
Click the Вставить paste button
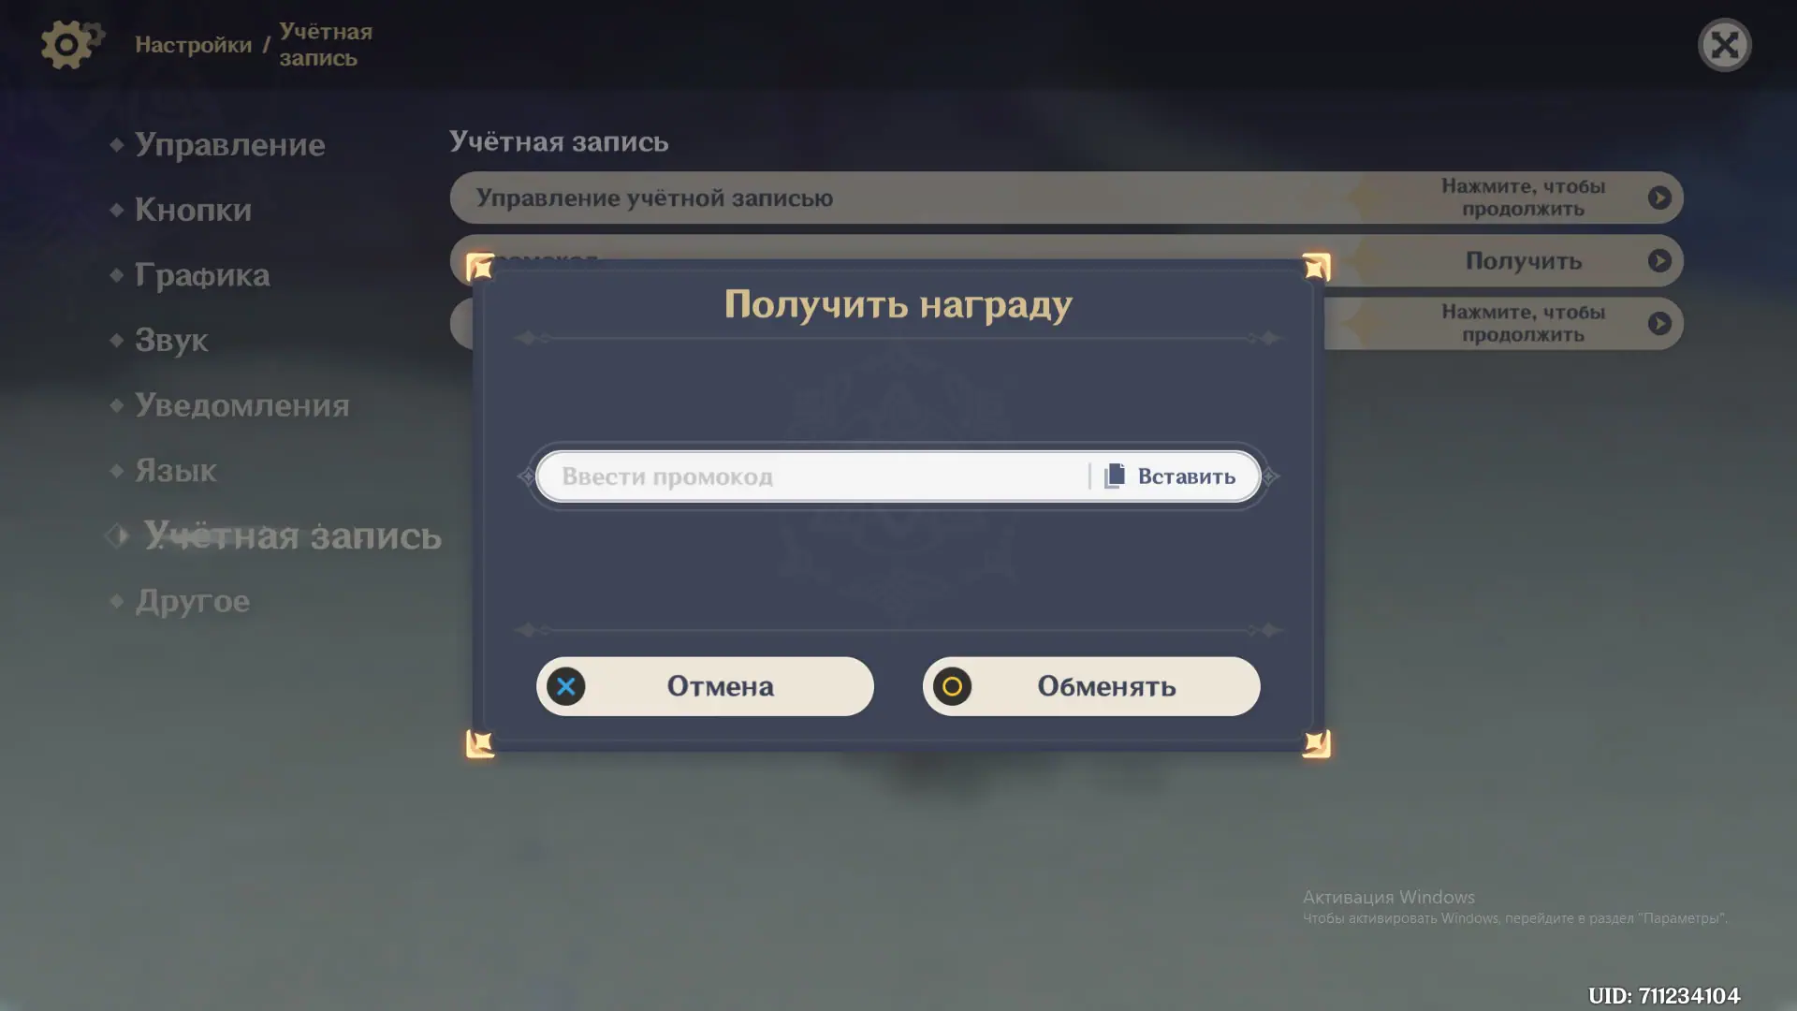click(x=1185, y=476)
